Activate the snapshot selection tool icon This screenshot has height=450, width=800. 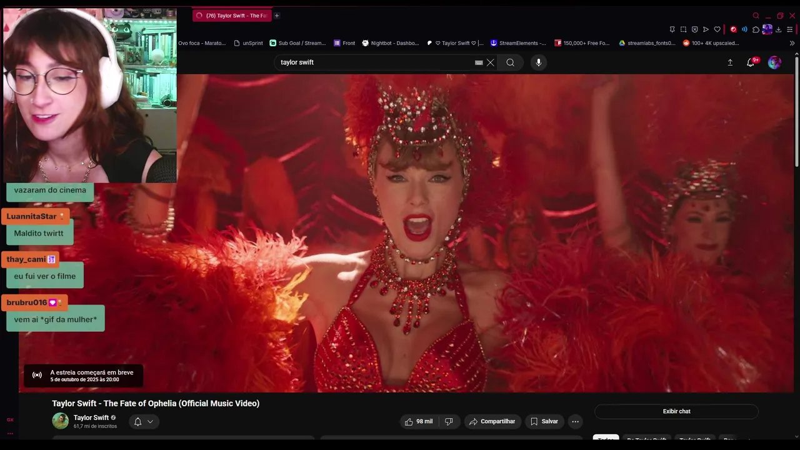[683, 29]
